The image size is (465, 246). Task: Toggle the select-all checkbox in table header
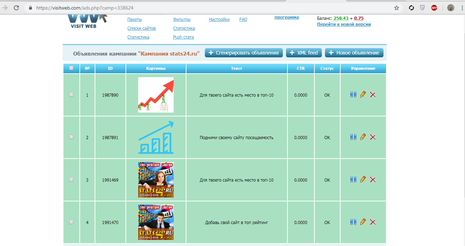(71, 68)
